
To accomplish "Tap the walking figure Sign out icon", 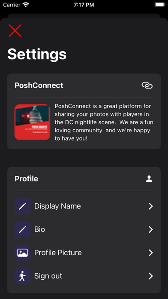I will (22, 276).
